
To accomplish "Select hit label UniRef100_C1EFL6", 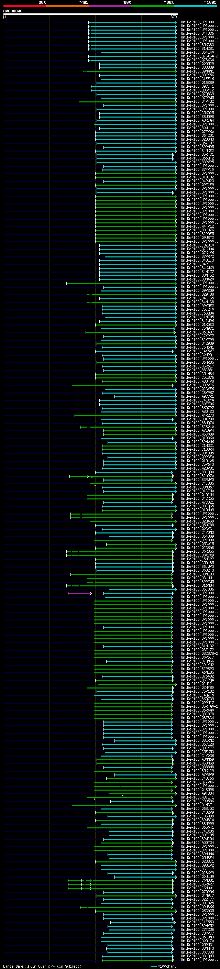I will pos(197,79).
